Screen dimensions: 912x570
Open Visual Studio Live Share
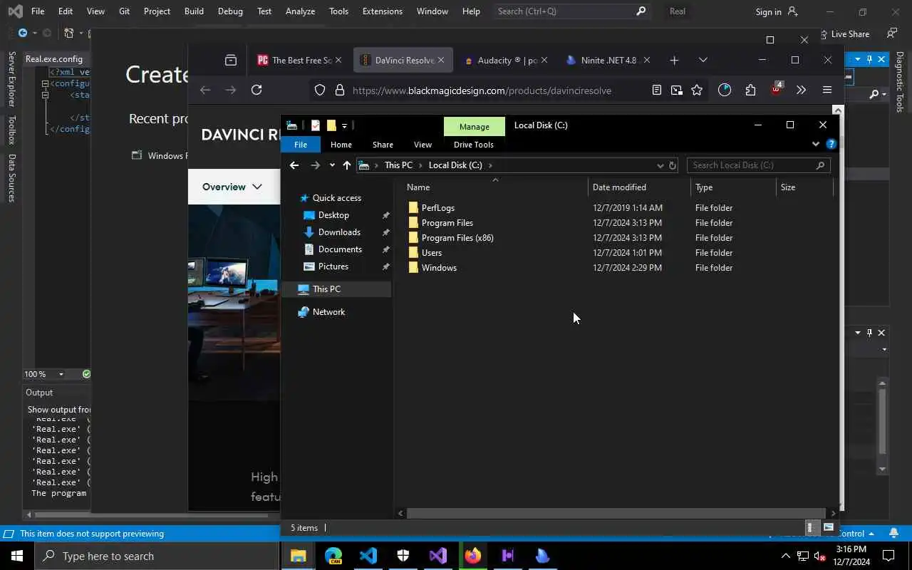844,33
